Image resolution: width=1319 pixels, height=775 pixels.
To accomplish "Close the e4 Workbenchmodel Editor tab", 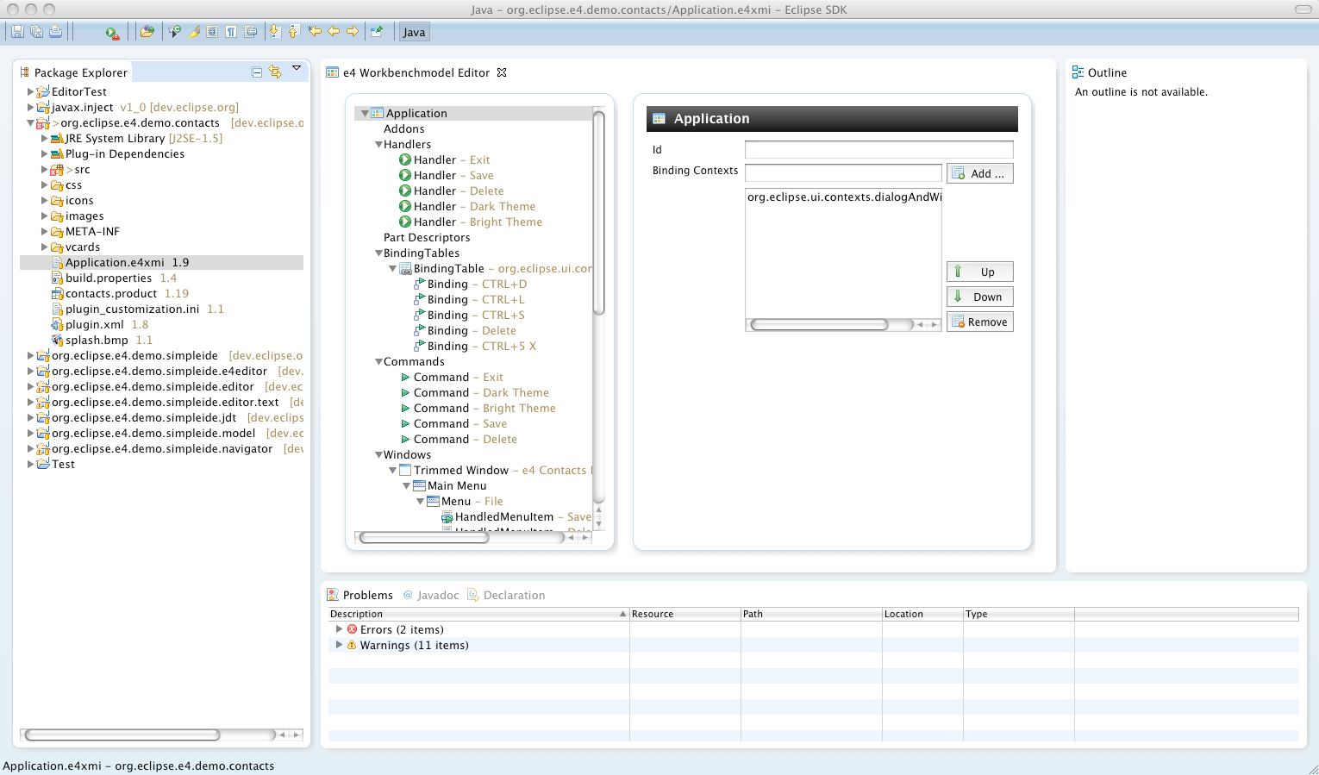I will [x=502, y=72].
